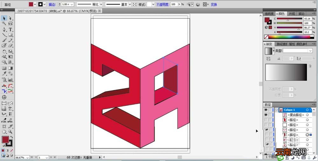Switch to the 颜色参考 panel tab

click(301, 44)
